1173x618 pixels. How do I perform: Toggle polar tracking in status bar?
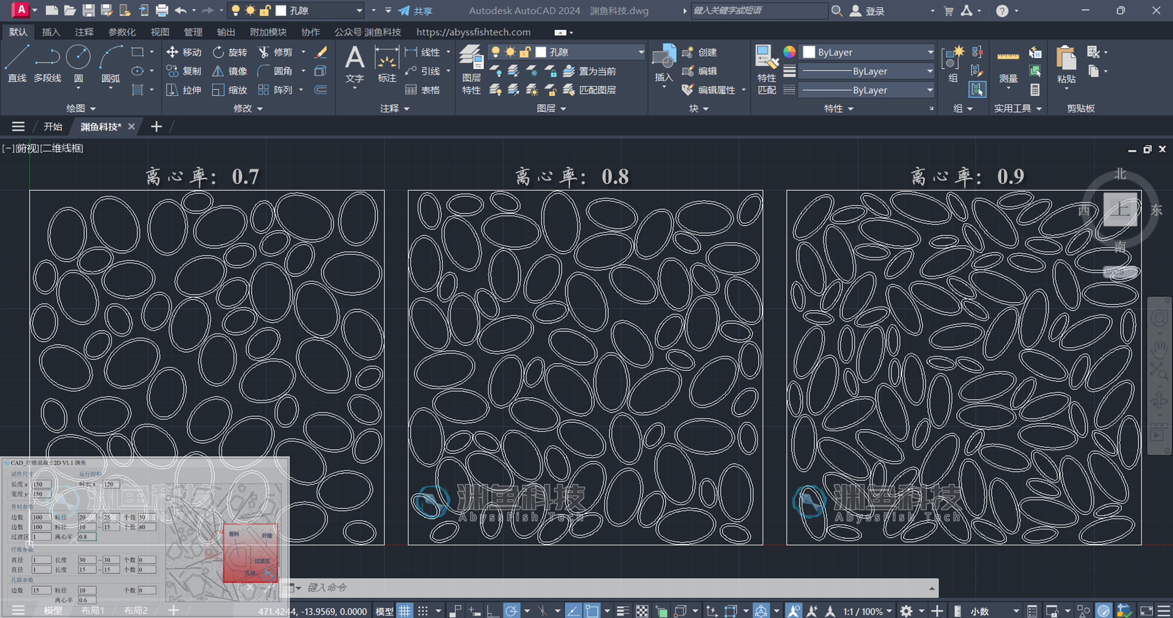tap(511, 611)
